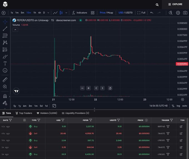
Task: Select the 4h timeframe
Action: pos(39,13)
